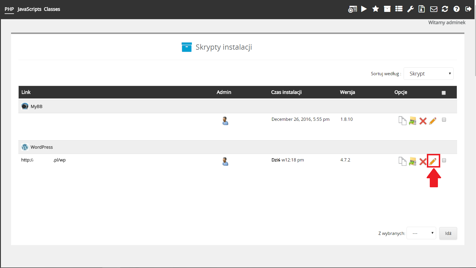Click the sync refresh icon in toolbar
Screen dimensions: 476x268
tap(445, 9)
